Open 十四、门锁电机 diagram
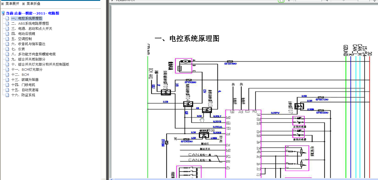The height and width of the screenshot is (180, 378). 23,85
